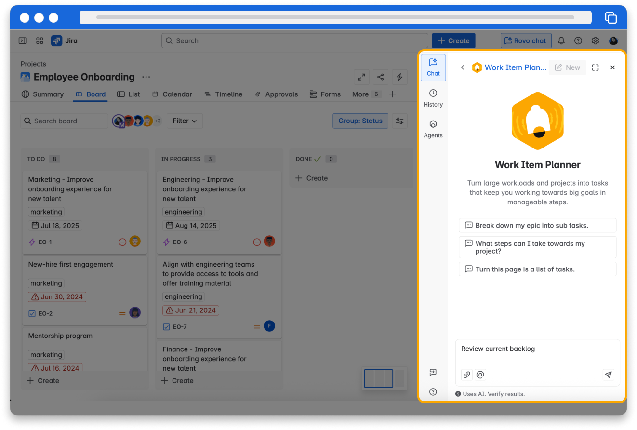Open notifications bell icon
This screenshot has width=637, height=430.
(x=561, y=41)
